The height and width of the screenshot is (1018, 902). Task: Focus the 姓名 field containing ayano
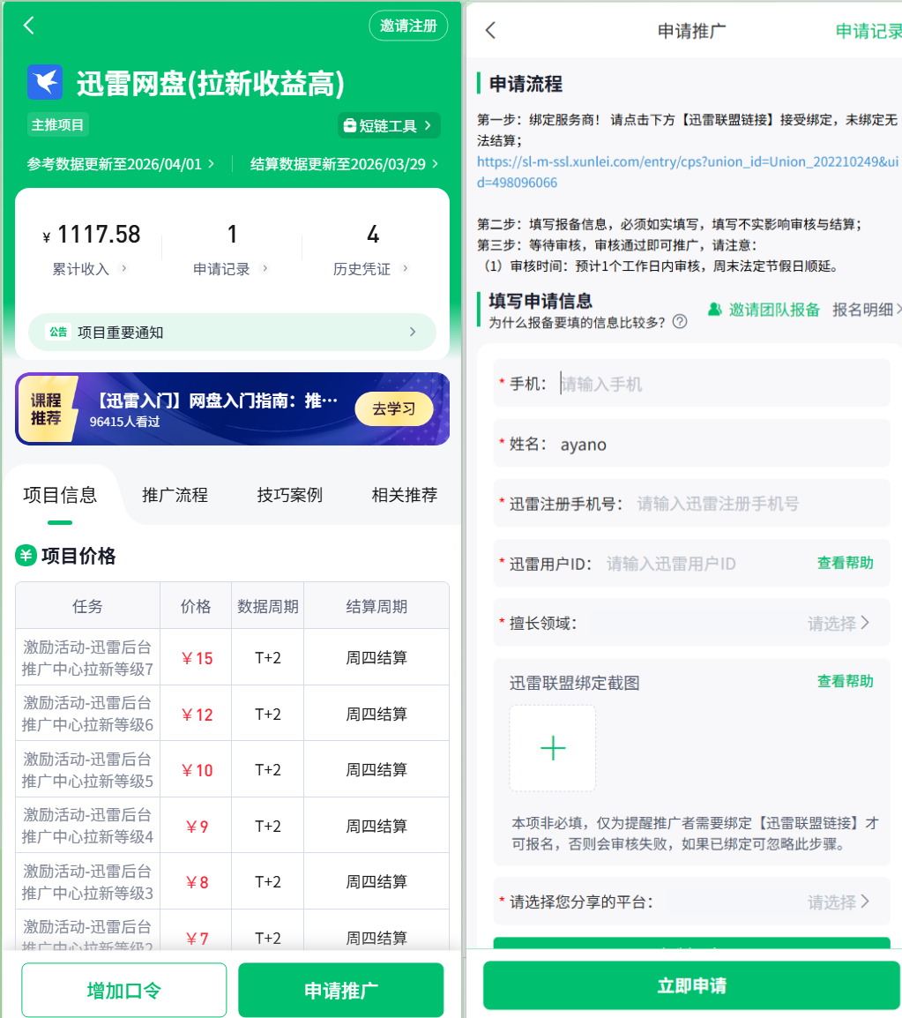click(x=691, y=444)
